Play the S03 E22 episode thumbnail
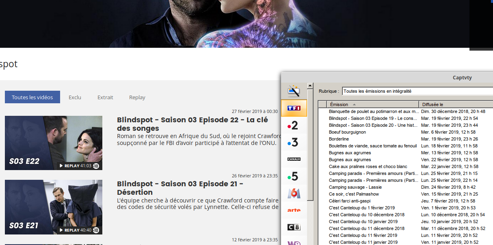This screenshot has height=245, width=493. pos(54,143)
